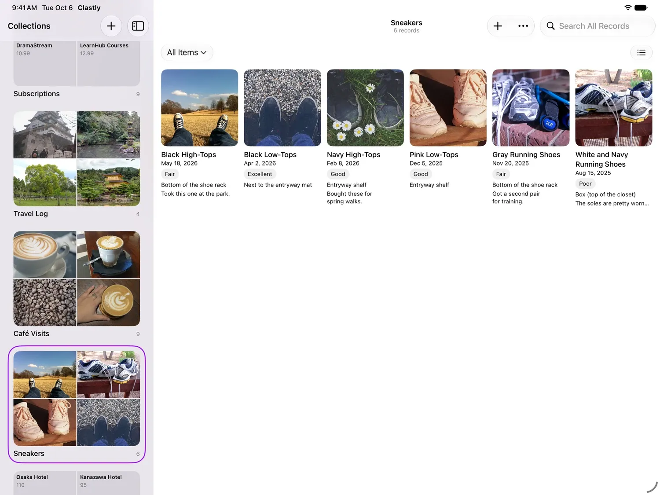
Task: Select the Sneakers collection
Action: click(77, 404)
